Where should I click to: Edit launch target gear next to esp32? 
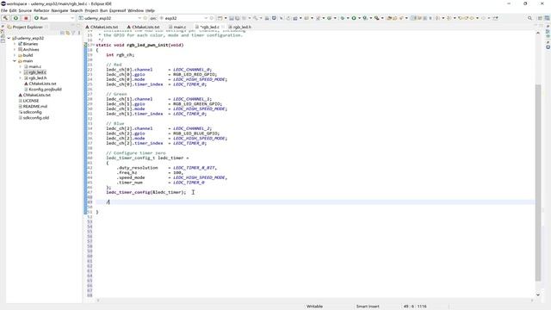(x=212, y=18)
